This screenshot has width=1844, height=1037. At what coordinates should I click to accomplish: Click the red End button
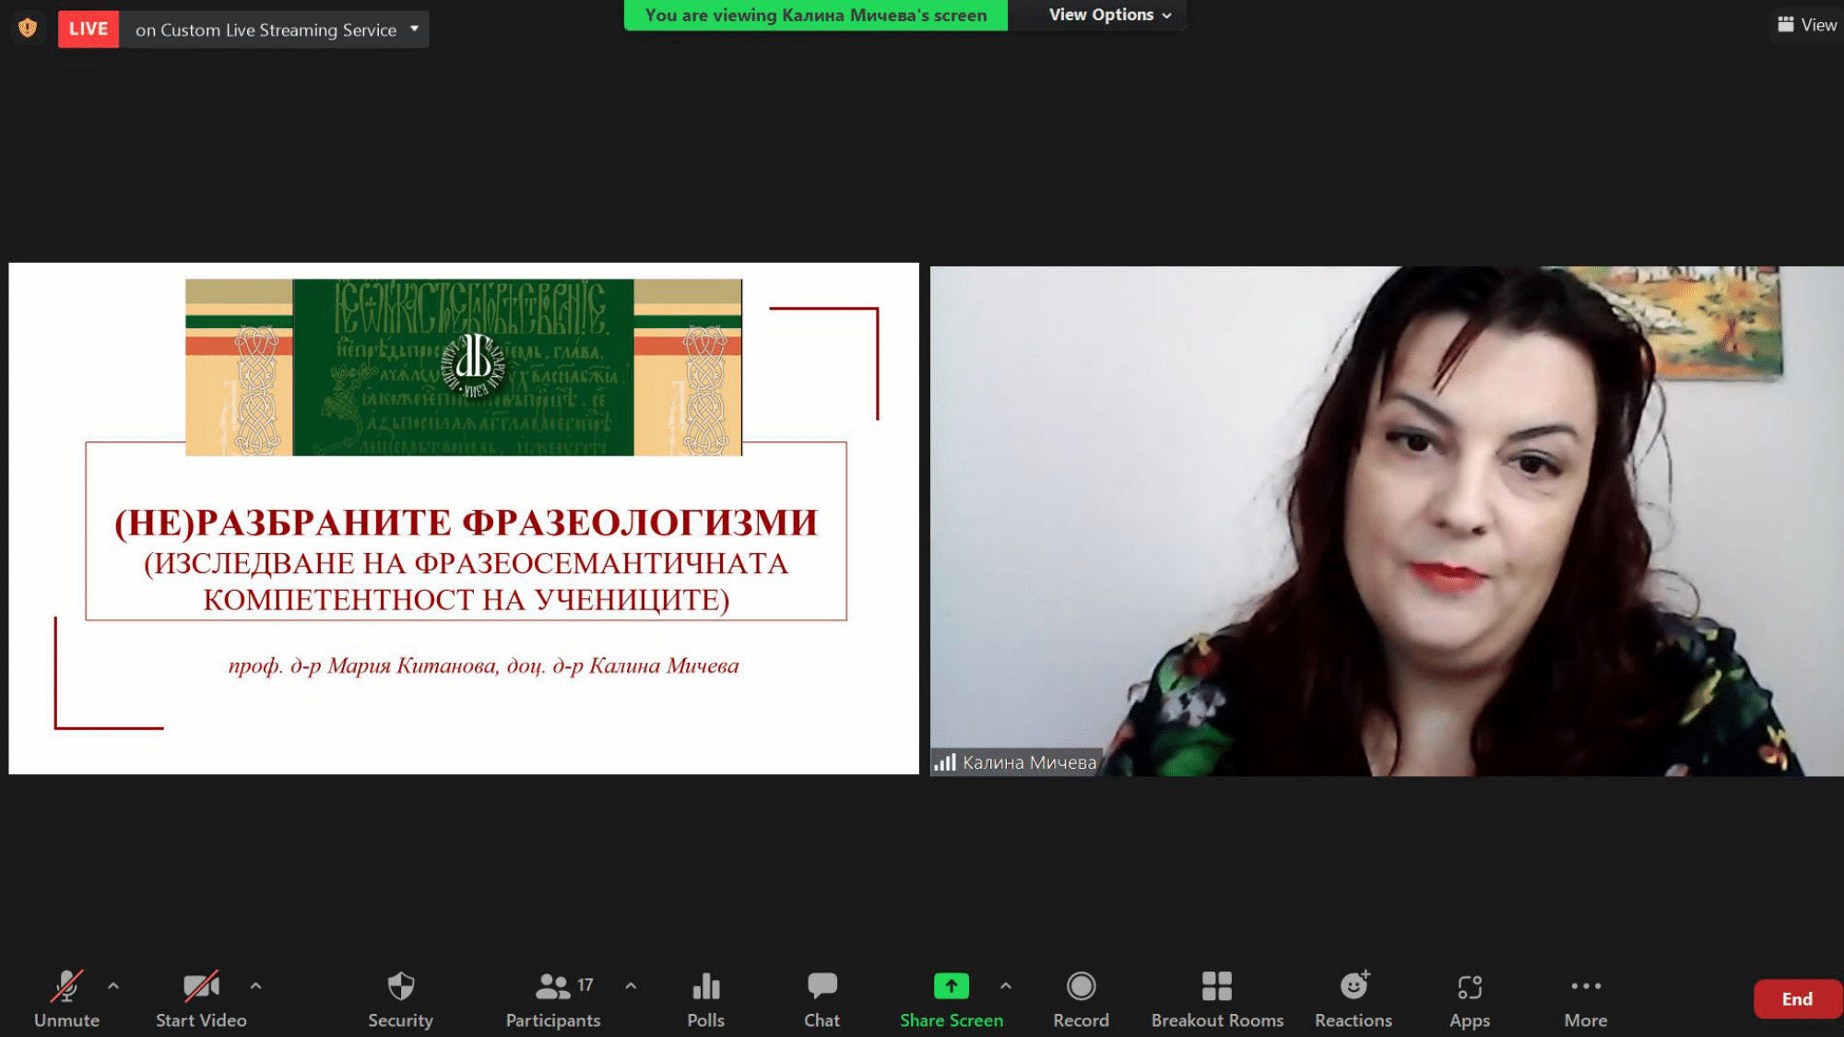pos(1796,999)
